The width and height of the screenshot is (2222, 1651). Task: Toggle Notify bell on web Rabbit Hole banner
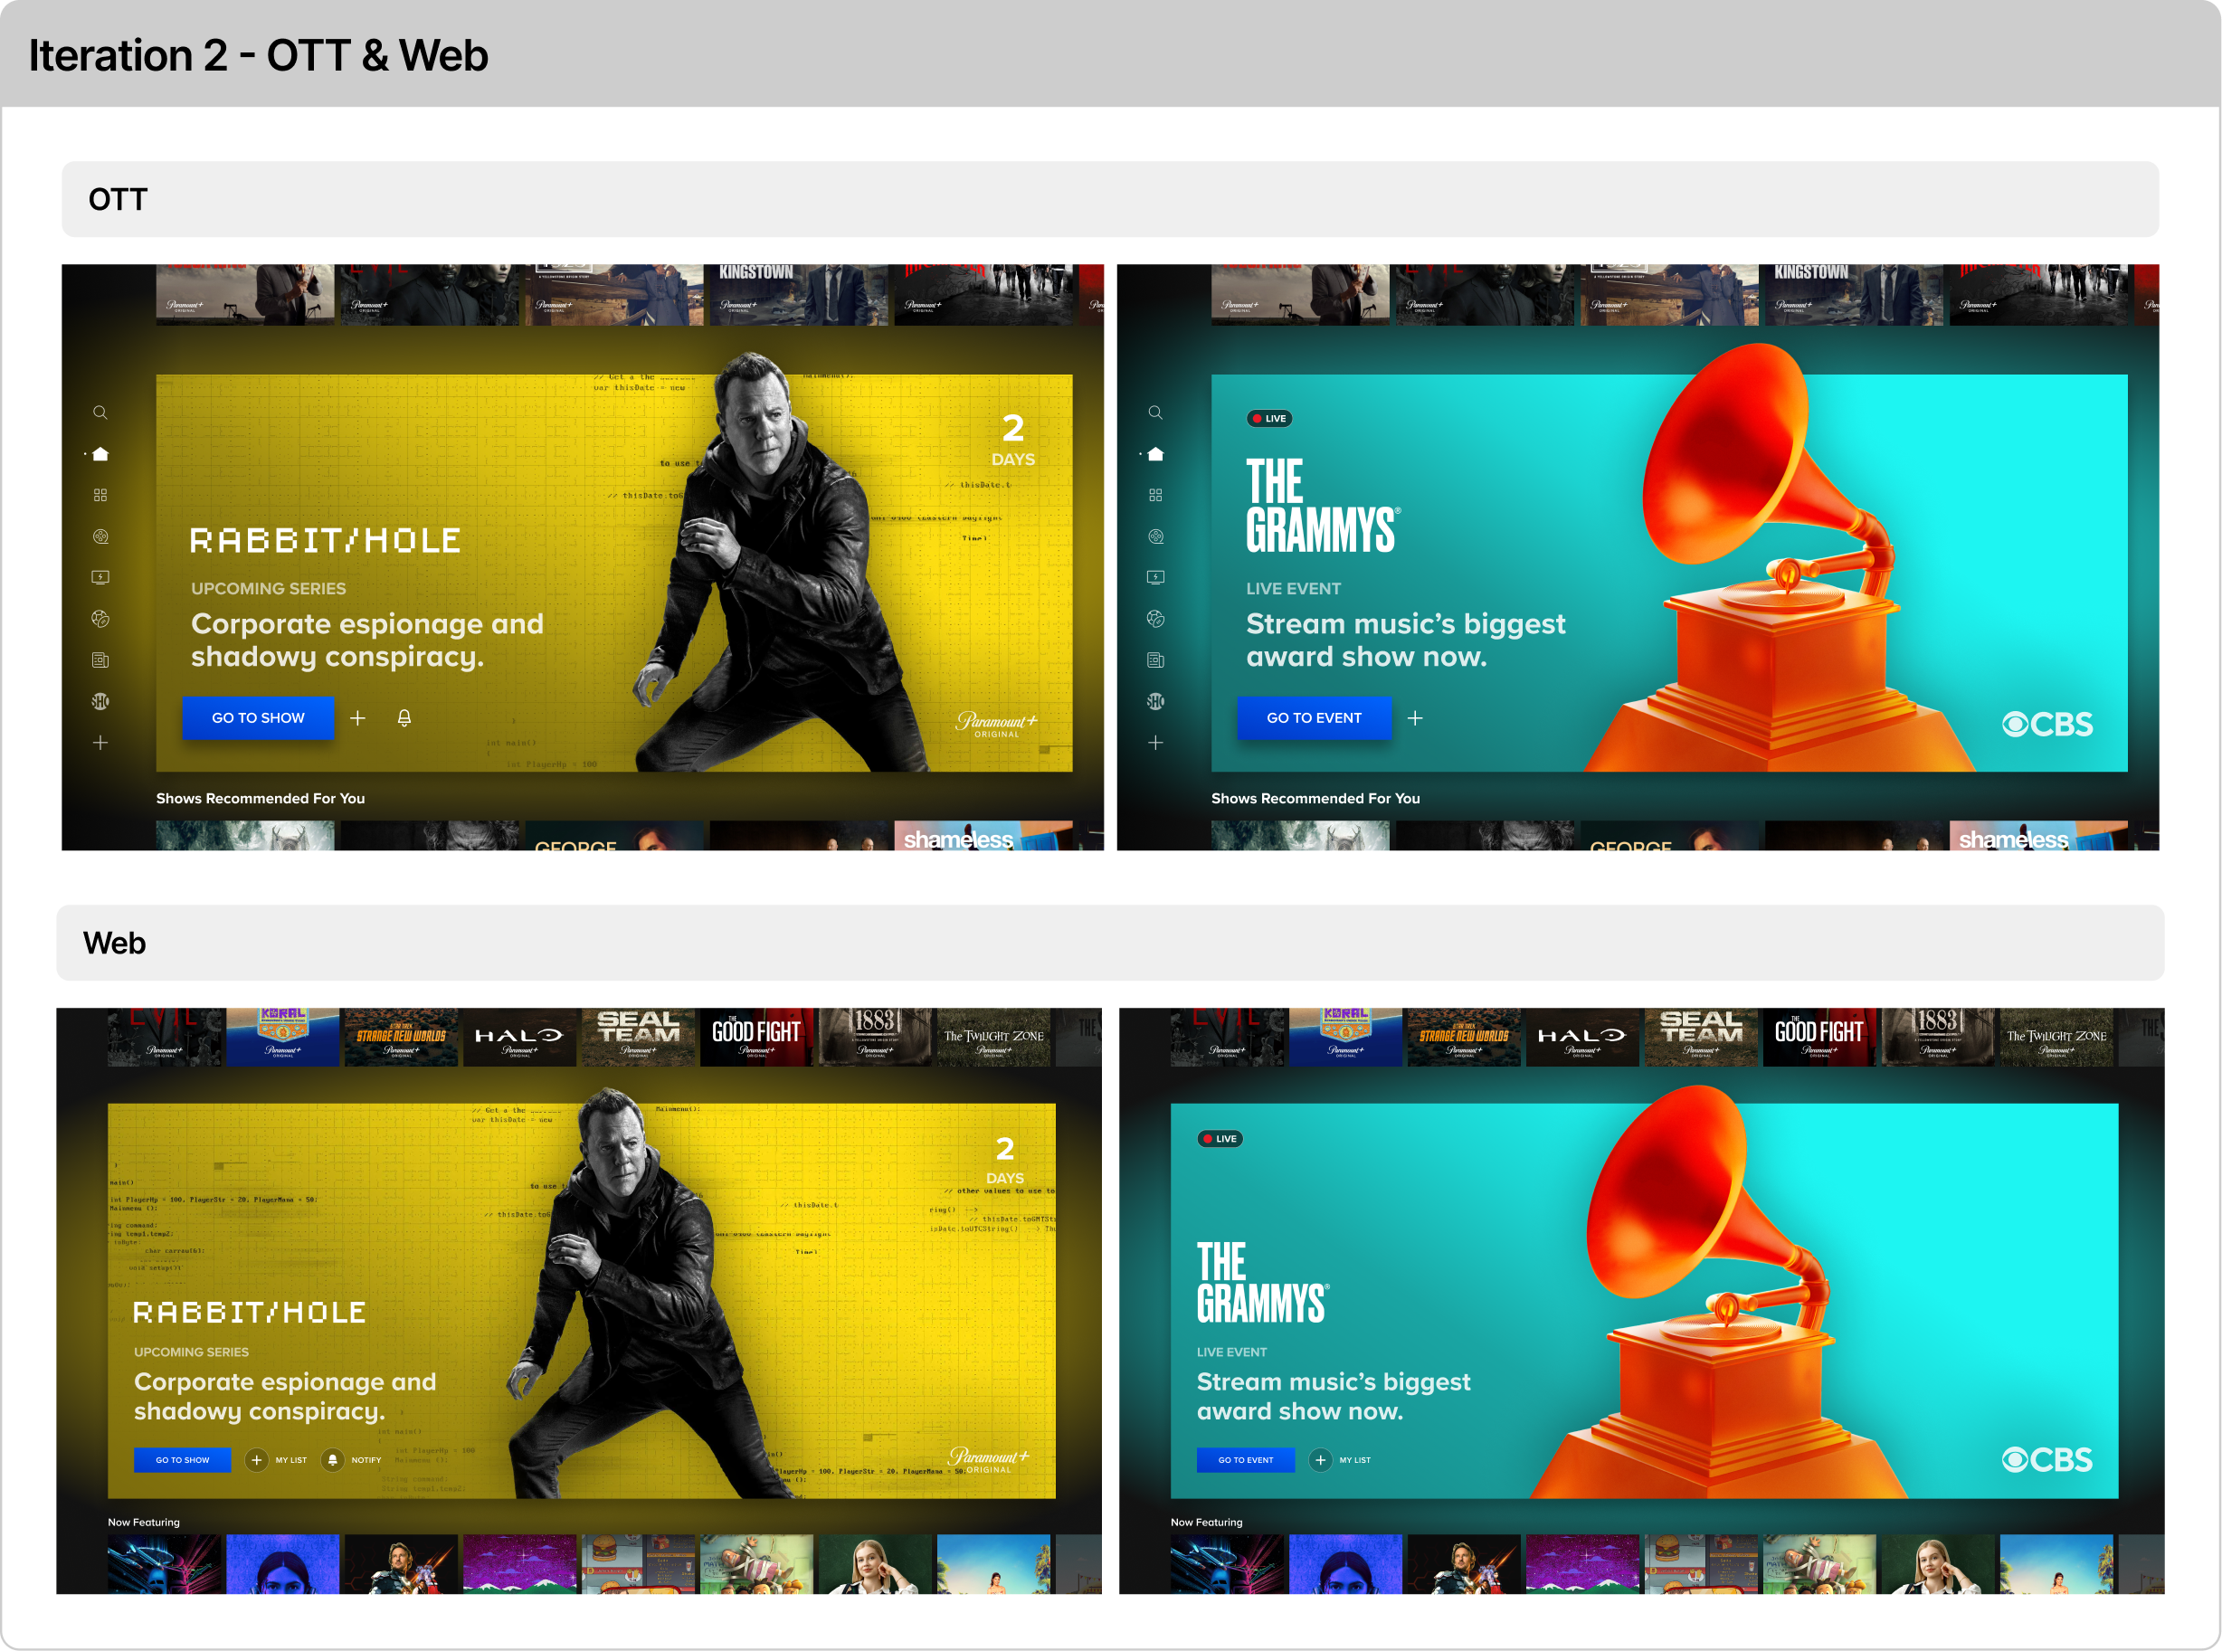(333, 1460)
